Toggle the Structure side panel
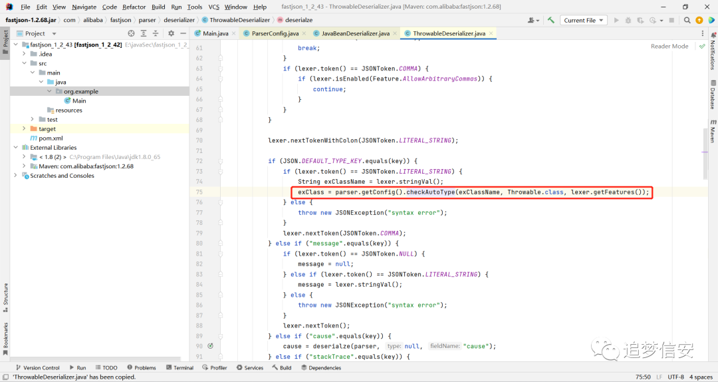This screenshot has width=718, height=382. 5,297
